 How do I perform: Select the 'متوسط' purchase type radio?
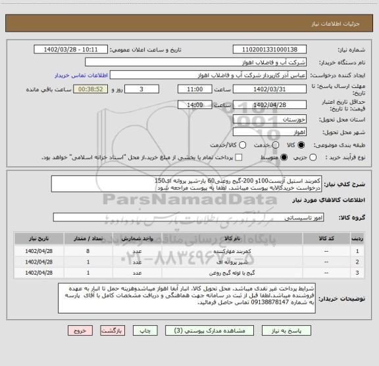click(284, 158)
